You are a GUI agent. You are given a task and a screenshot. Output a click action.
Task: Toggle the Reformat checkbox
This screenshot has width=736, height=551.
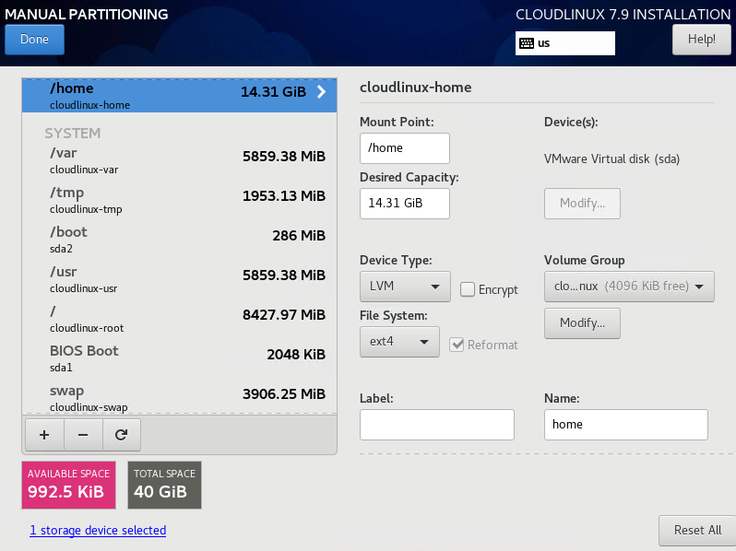[x=457, y=345]
